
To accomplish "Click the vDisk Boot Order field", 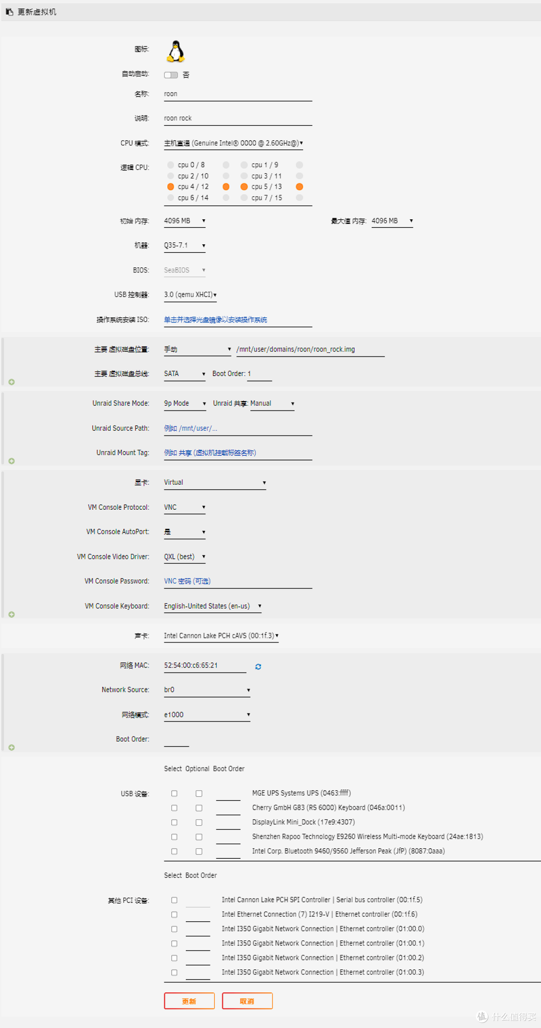I will [x=259, y=374].
